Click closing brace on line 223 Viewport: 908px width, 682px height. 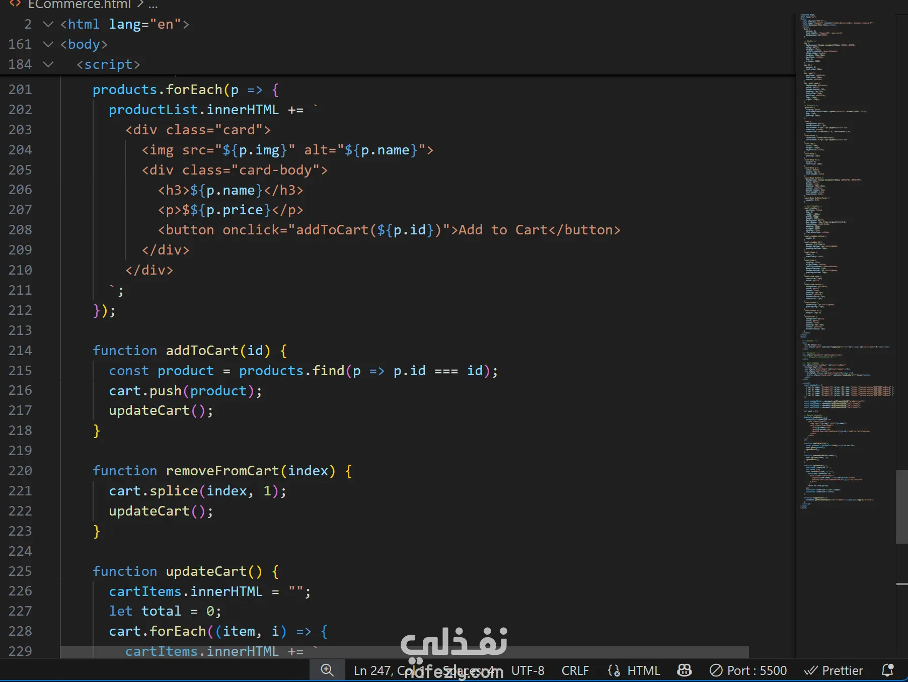97,531
